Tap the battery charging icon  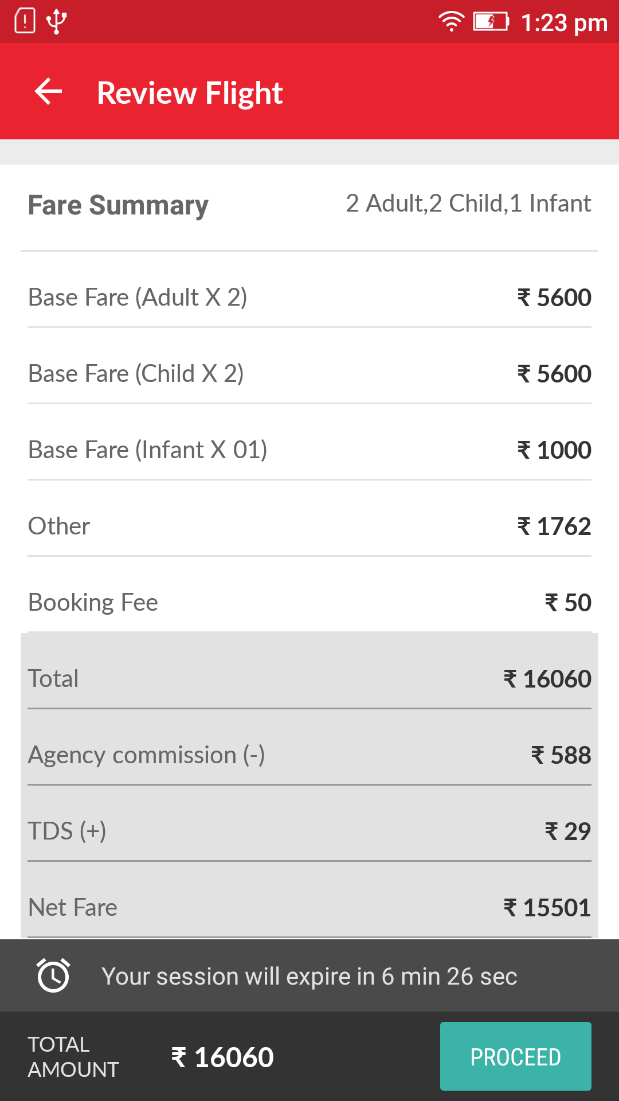[491, 22]
